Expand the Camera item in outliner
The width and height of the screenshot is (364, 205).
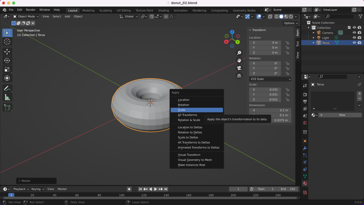coord(314,33)
